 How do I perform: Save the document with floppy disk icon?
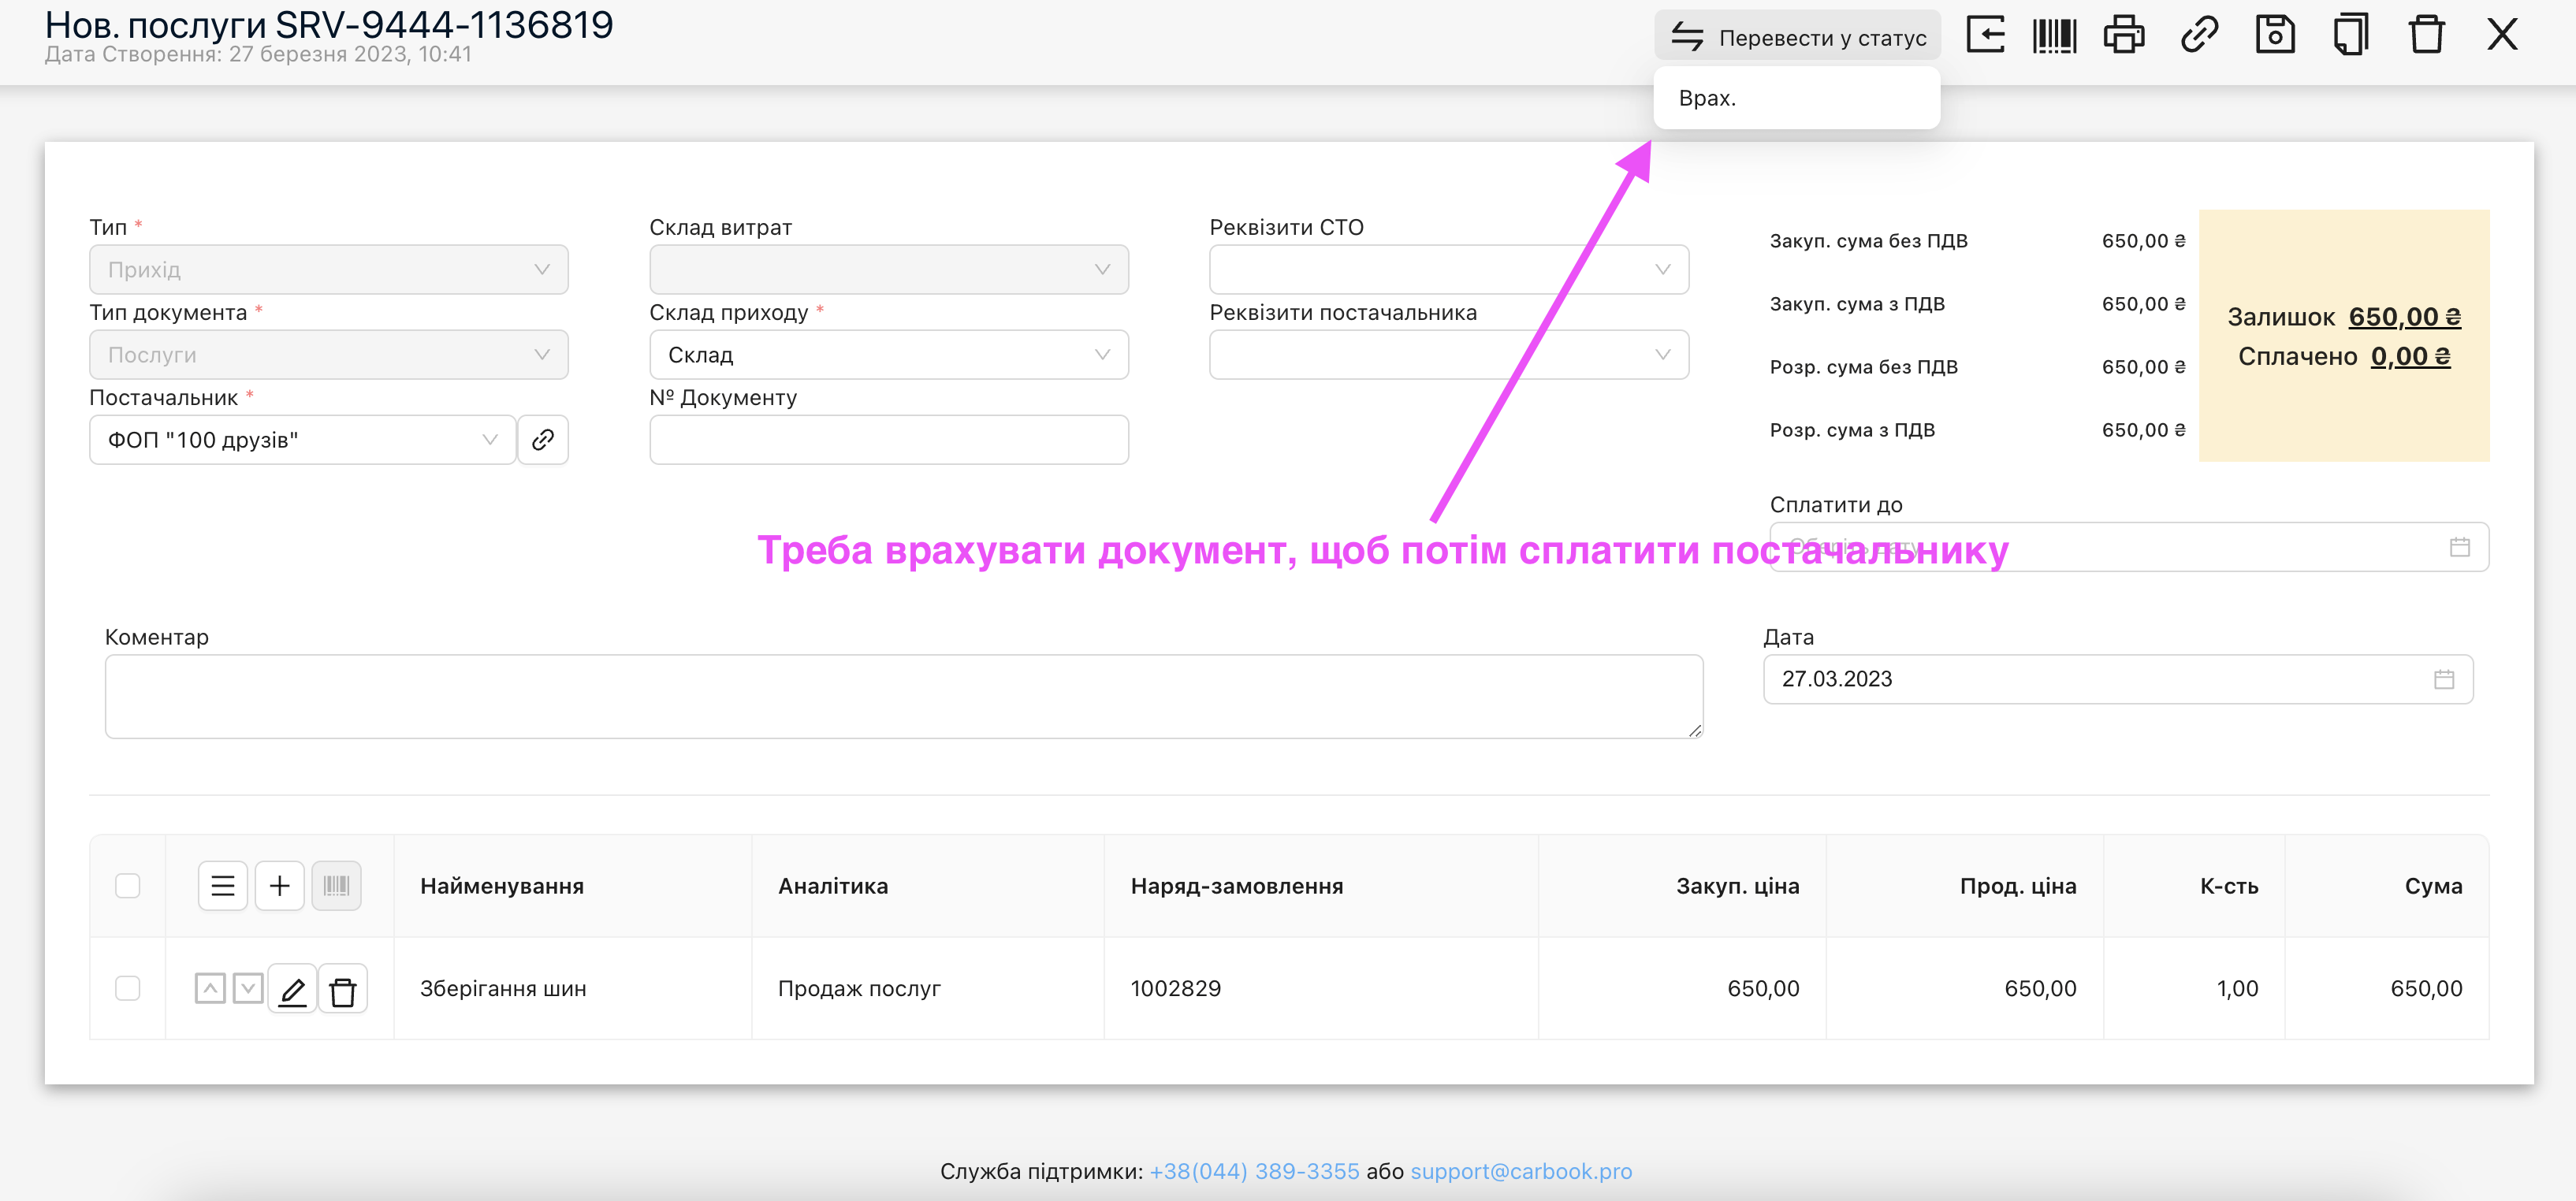[2275, 35]
